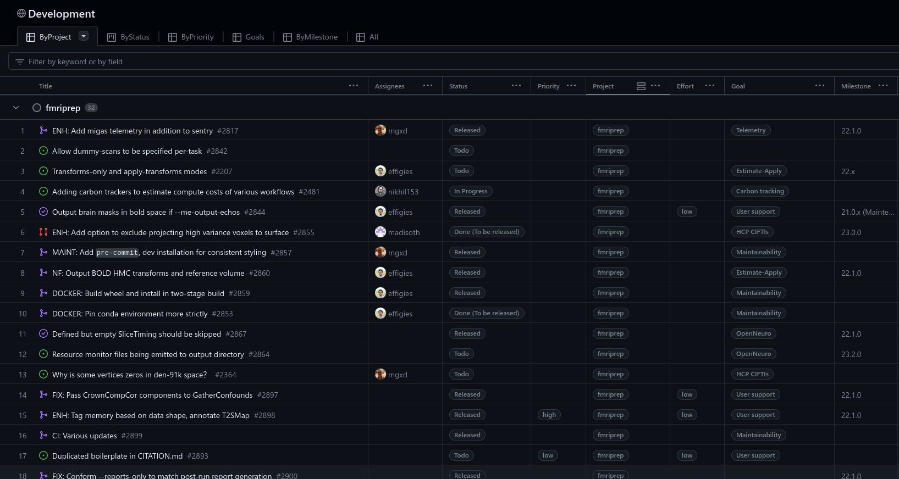This screenshot has height=479, width=899.
Task: Click the filter lines icon in filter bar
Action: 20,62
